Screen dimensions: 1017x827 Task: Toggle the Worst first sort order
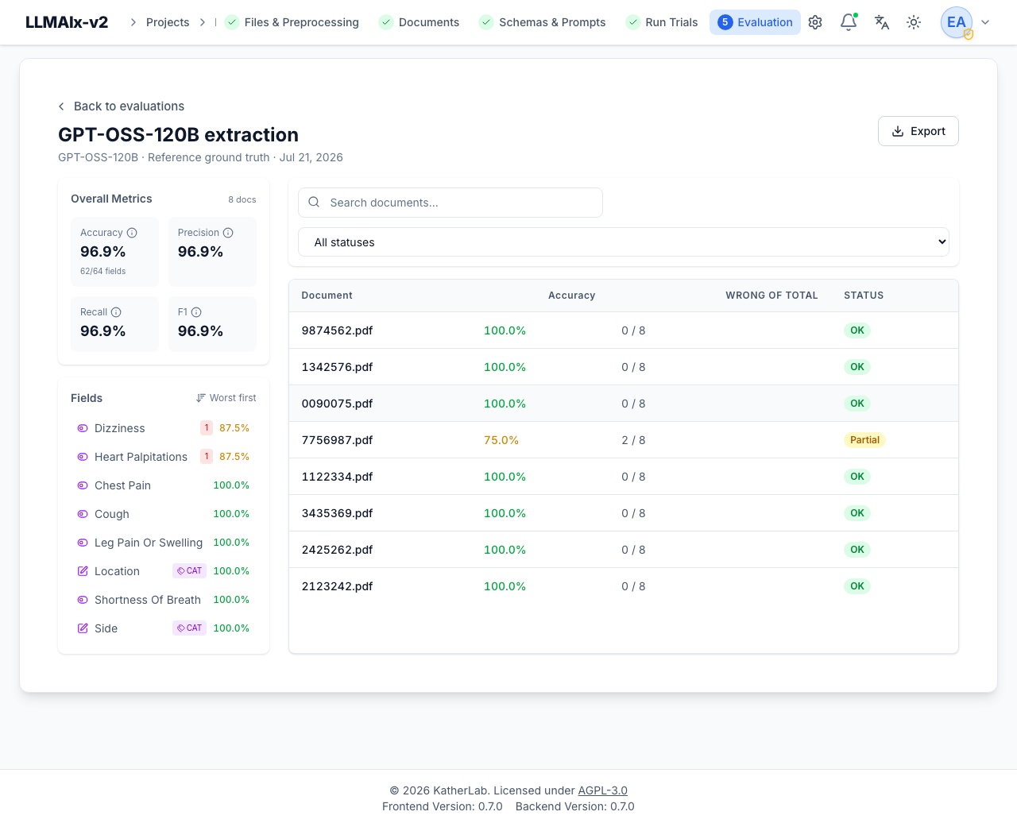(x=226, y=398)
